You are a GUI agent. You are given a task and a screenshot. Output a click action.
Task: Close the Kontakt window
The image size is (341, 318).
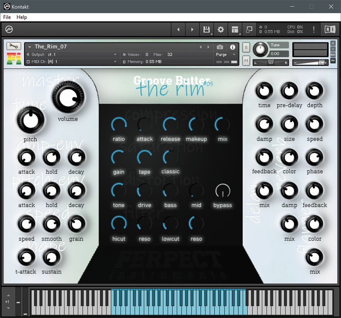click(x=331, y=6)
